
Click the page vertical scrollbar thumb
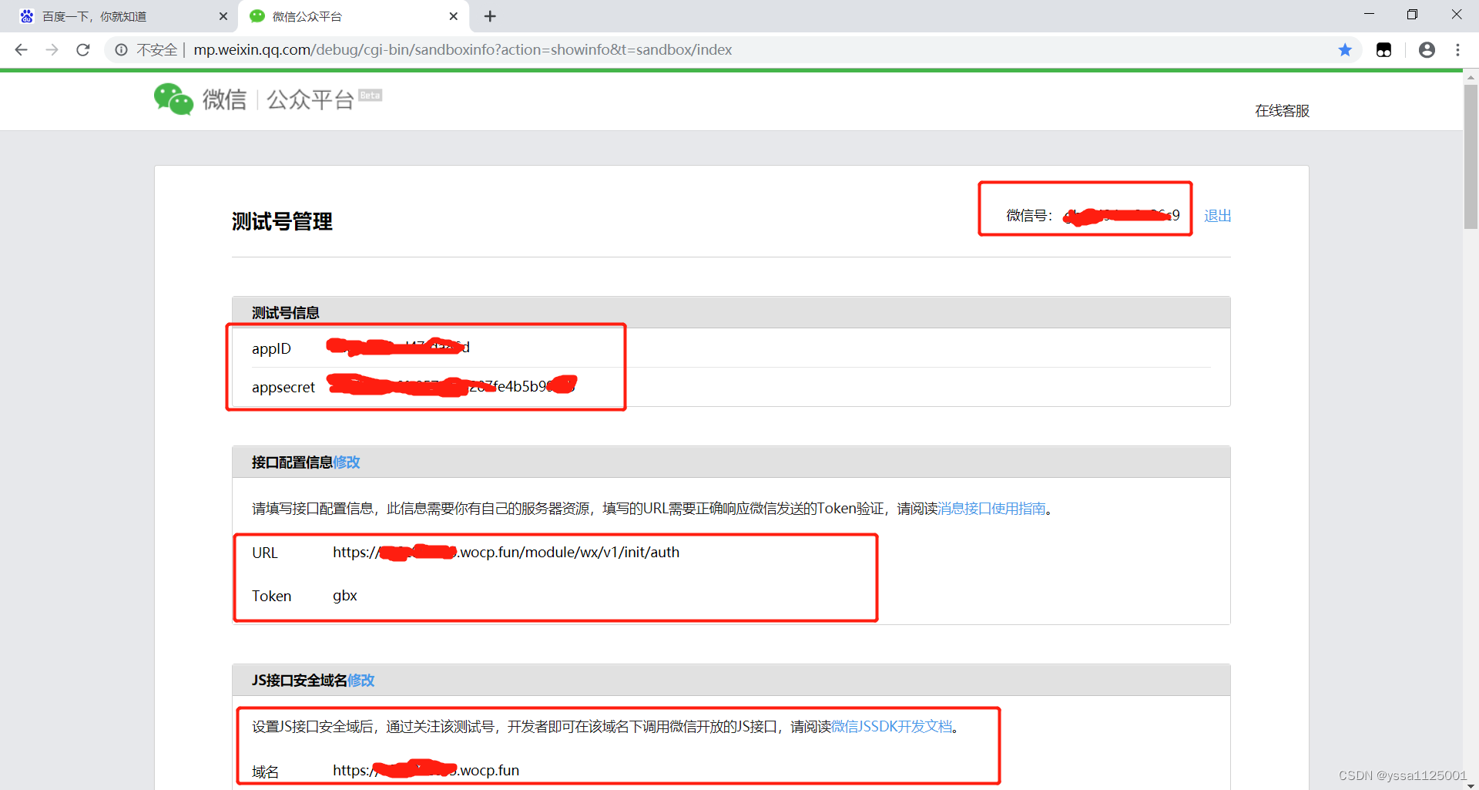point(1471,156)
